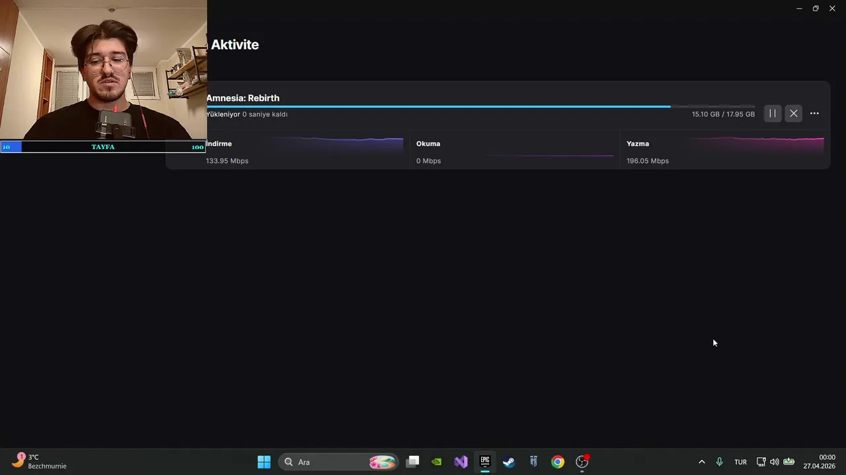Click the 133.95 Mbps download value
The height and width of the screenshot is (475, 846).
click(227, 161)
